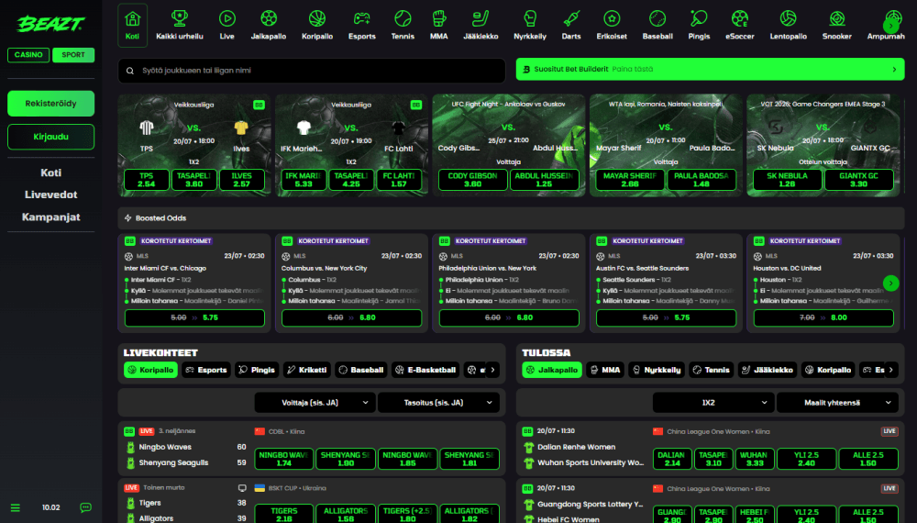Open the hamburger menu icon bottom-left
Screen dimensions: 917x523
[16, 507]
